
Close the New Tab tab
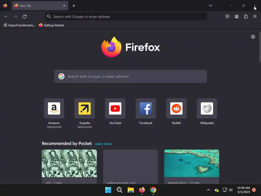pos(64,6)
